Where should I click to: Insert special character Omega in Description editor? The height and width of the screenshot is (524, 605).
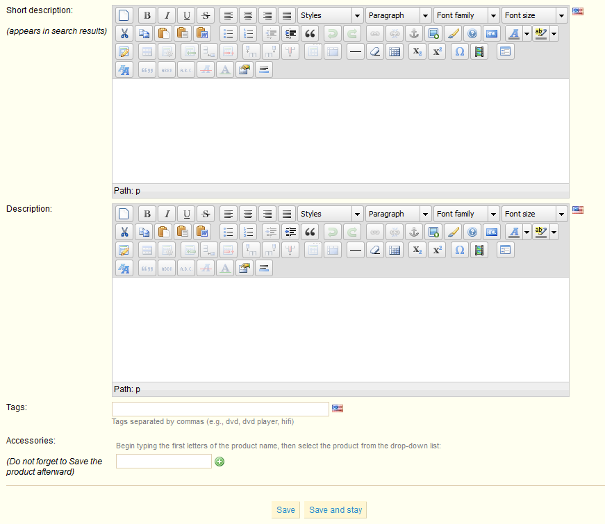[460, 250]
